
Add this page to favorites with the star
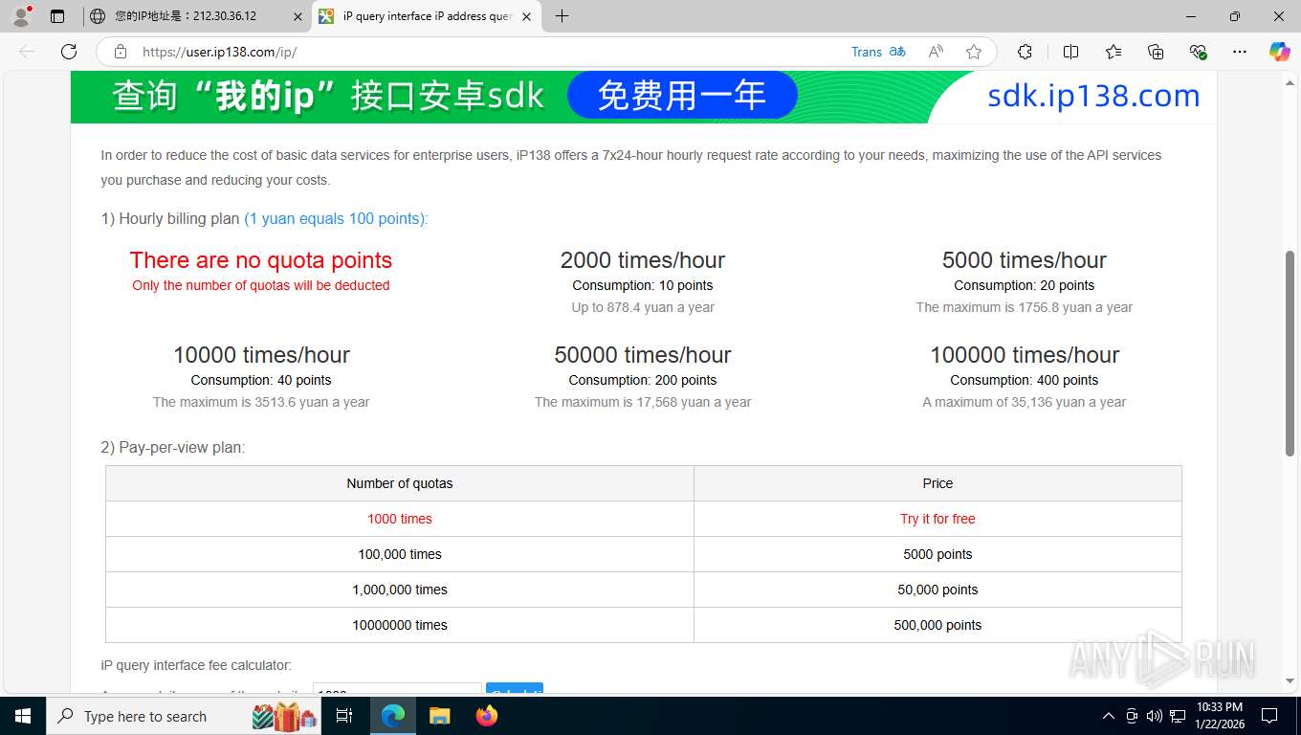tap(974, 52)
